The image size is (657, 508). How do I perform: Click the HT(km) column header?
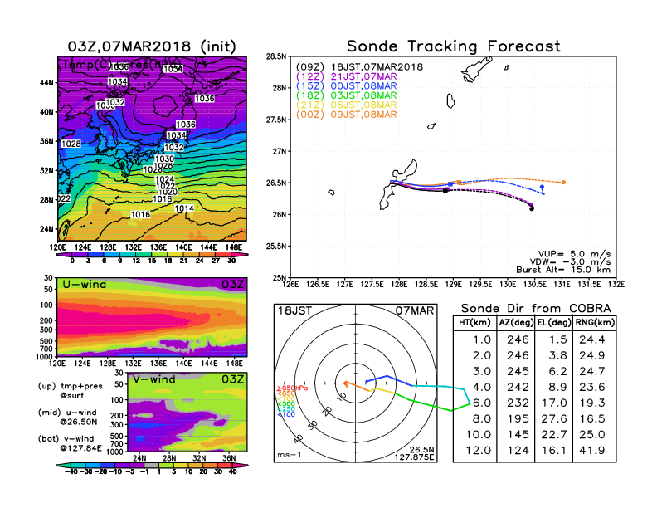pyautogui.click(x=474, y=322)
